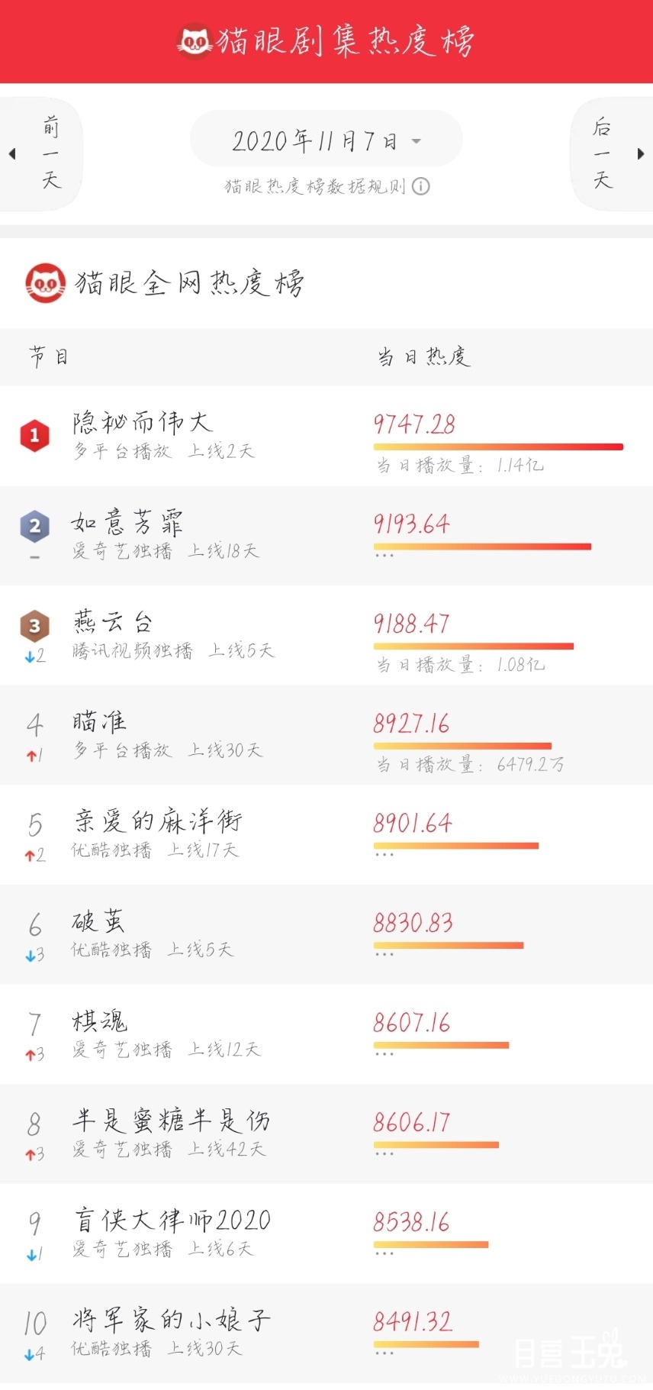Screen dimensions: 653x1390
Task: Click the cat icon beside 猫眼全网热度榜
Action: tap(46, 283)
